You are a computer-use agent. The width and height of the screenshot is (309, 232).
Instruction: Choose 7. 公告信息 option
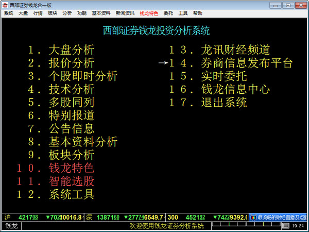pos(61,128)
